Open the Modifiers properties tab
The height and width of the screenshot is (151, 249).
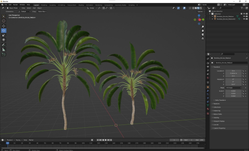point(208,91)
